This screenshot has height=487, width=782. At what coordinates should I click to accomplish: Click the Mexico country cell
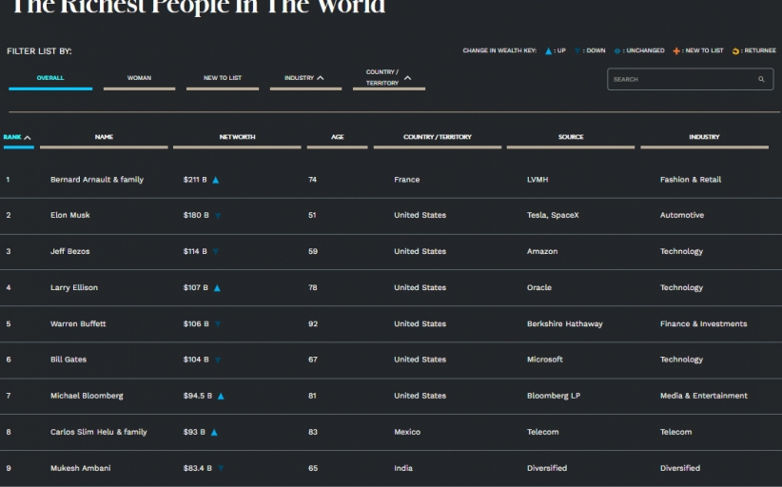[x=407, y=432]
